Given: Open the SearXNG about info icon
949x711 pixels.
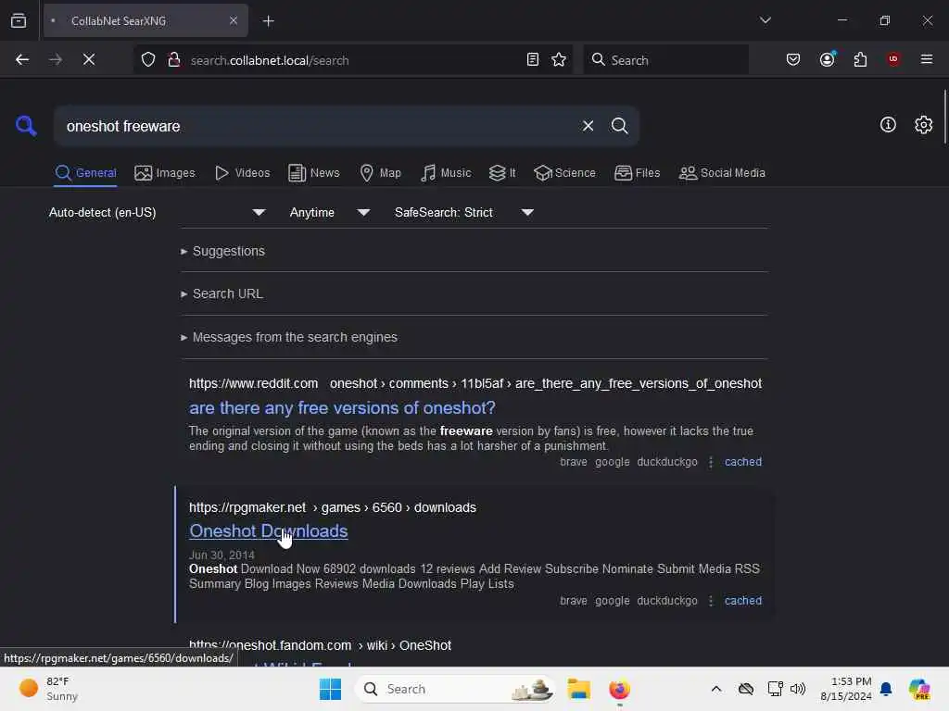Looking at the screenshot, I should [x=888, y=125].
